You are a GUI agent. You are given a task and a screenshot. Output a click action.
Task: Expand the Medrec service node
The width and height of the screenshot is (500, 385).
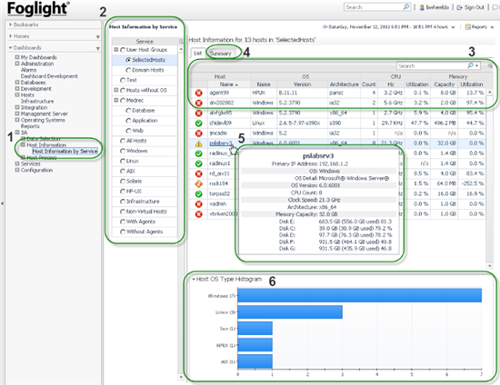(x=116, y=100)
